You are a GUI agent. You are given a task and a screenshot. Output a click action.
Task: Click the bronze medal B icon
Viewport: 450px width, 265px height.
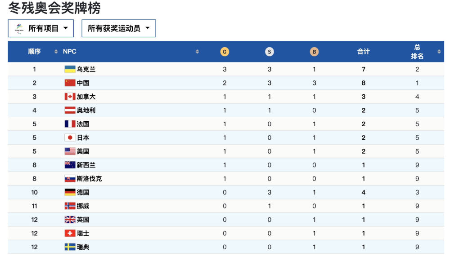click(x=314, y=52)
